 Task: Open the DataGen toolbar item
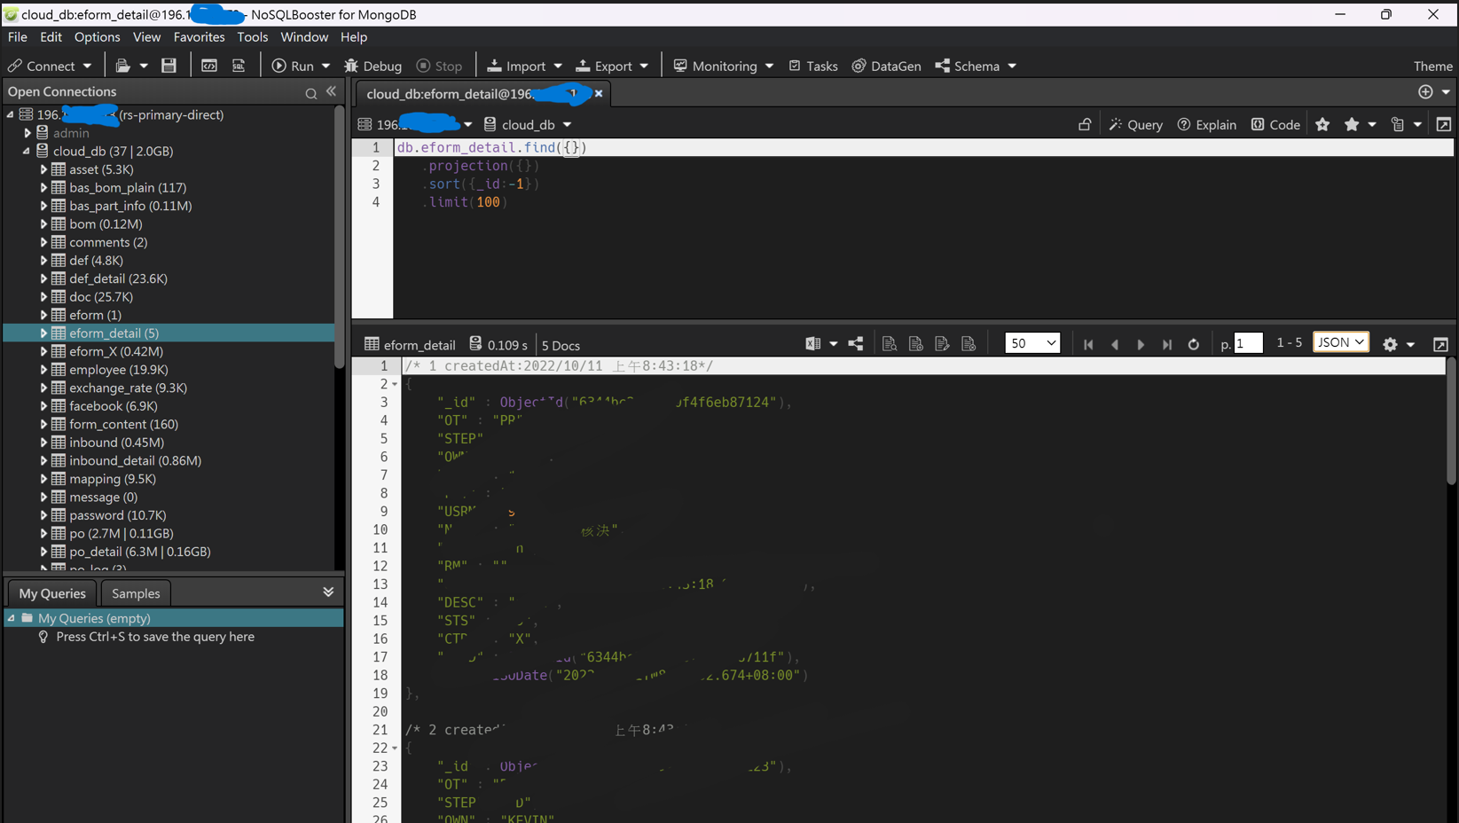887,67
